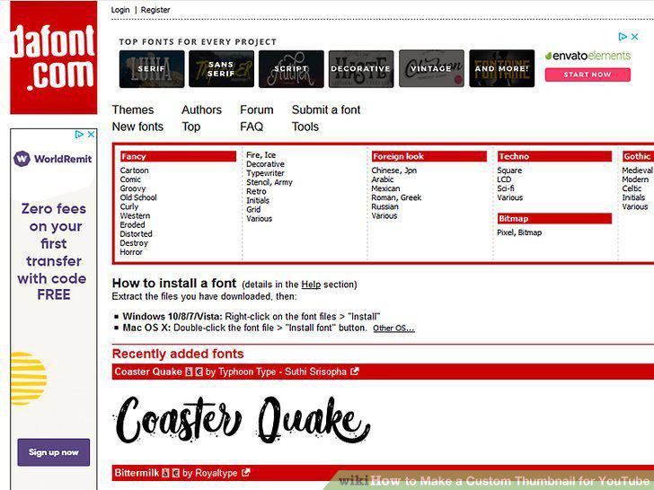Viewport: 654px width, 490px height.
Task: Open the Coaster Quake font preview image
Action: [242, 420]
